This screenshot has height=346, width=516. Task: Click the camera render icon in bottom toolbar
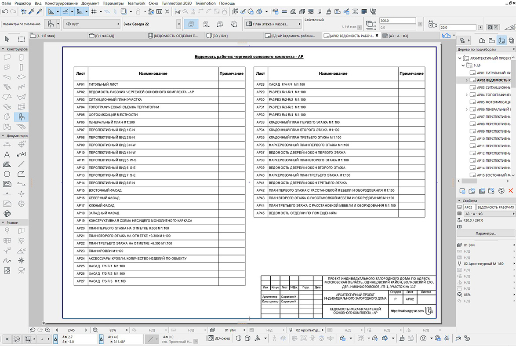tap(423, 338)
